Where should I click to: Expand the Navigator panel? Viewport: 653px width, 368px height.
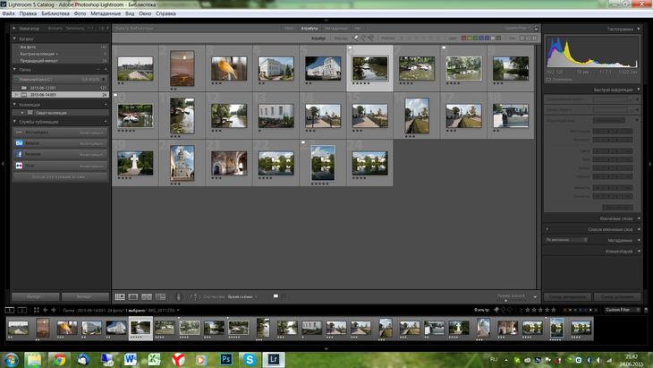click(14, 29)
